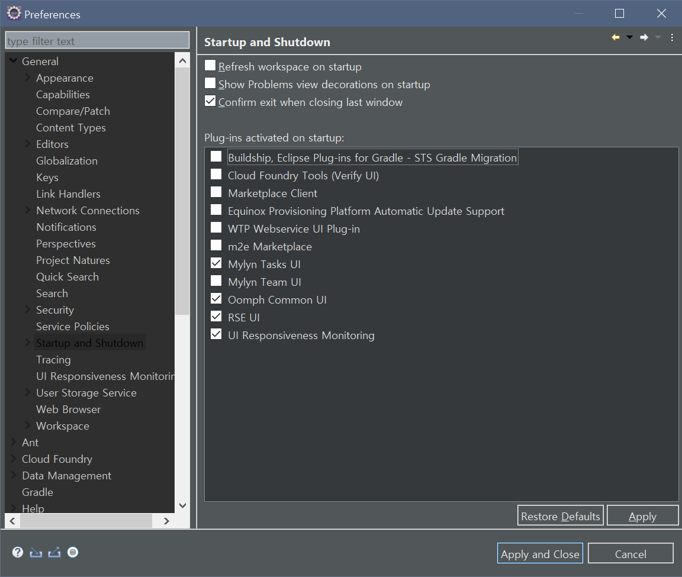682x577 pixels.
Task: Click the tree scroll down arrow
Action: click(x=183, y=505)
